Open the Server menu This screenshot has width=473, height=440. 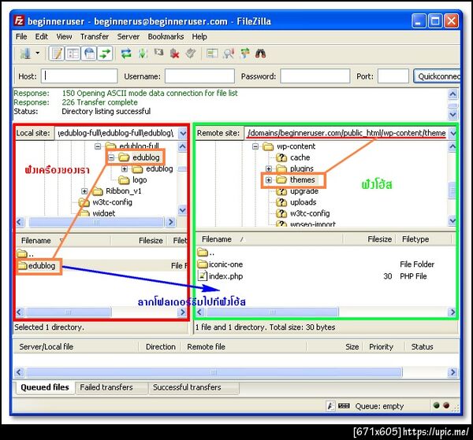pyautogui.click(x=128, y=36)
